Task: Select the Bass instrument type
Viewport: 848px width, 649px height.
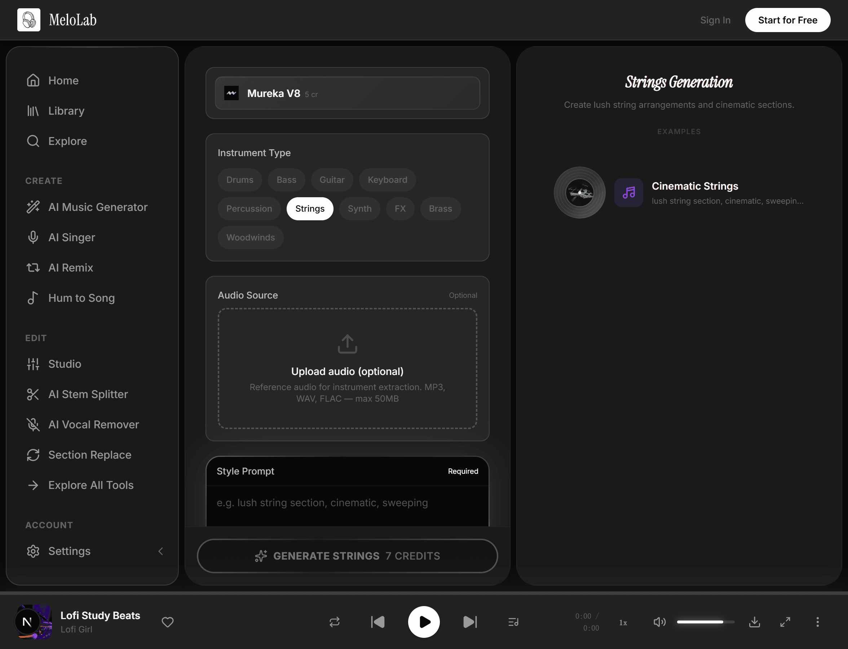Action: (286, 180)
